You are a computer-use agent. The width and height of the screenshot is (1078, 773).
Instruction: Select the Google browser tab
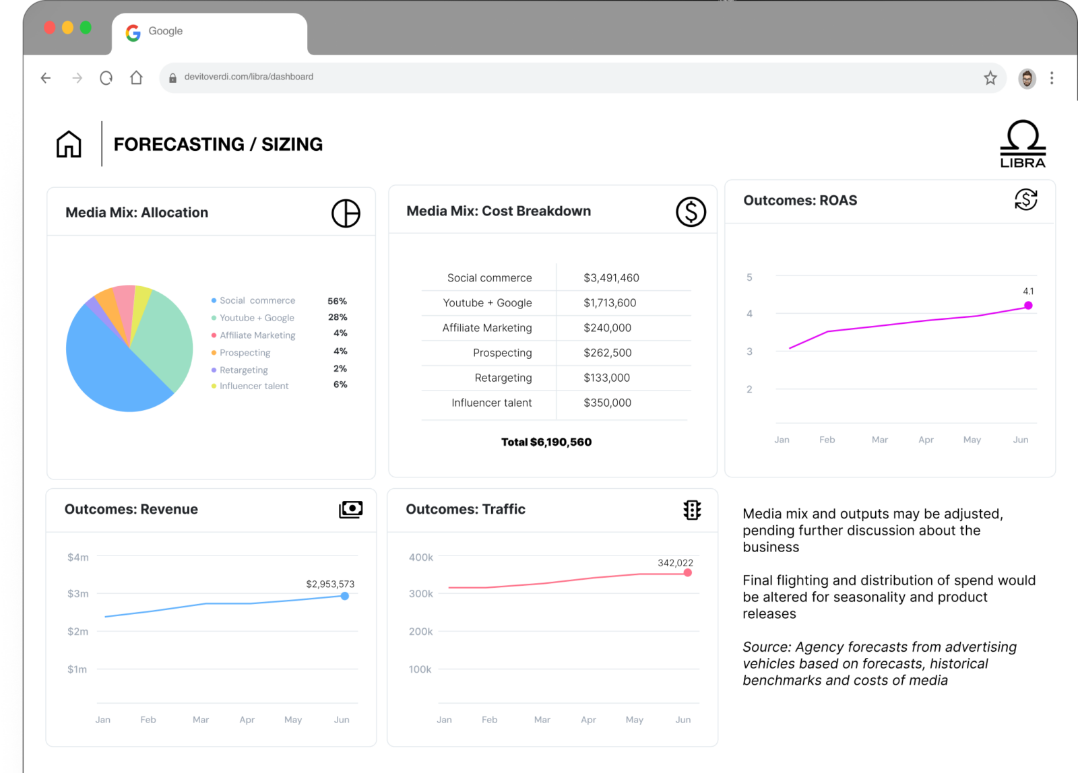(x=209, y=32)
